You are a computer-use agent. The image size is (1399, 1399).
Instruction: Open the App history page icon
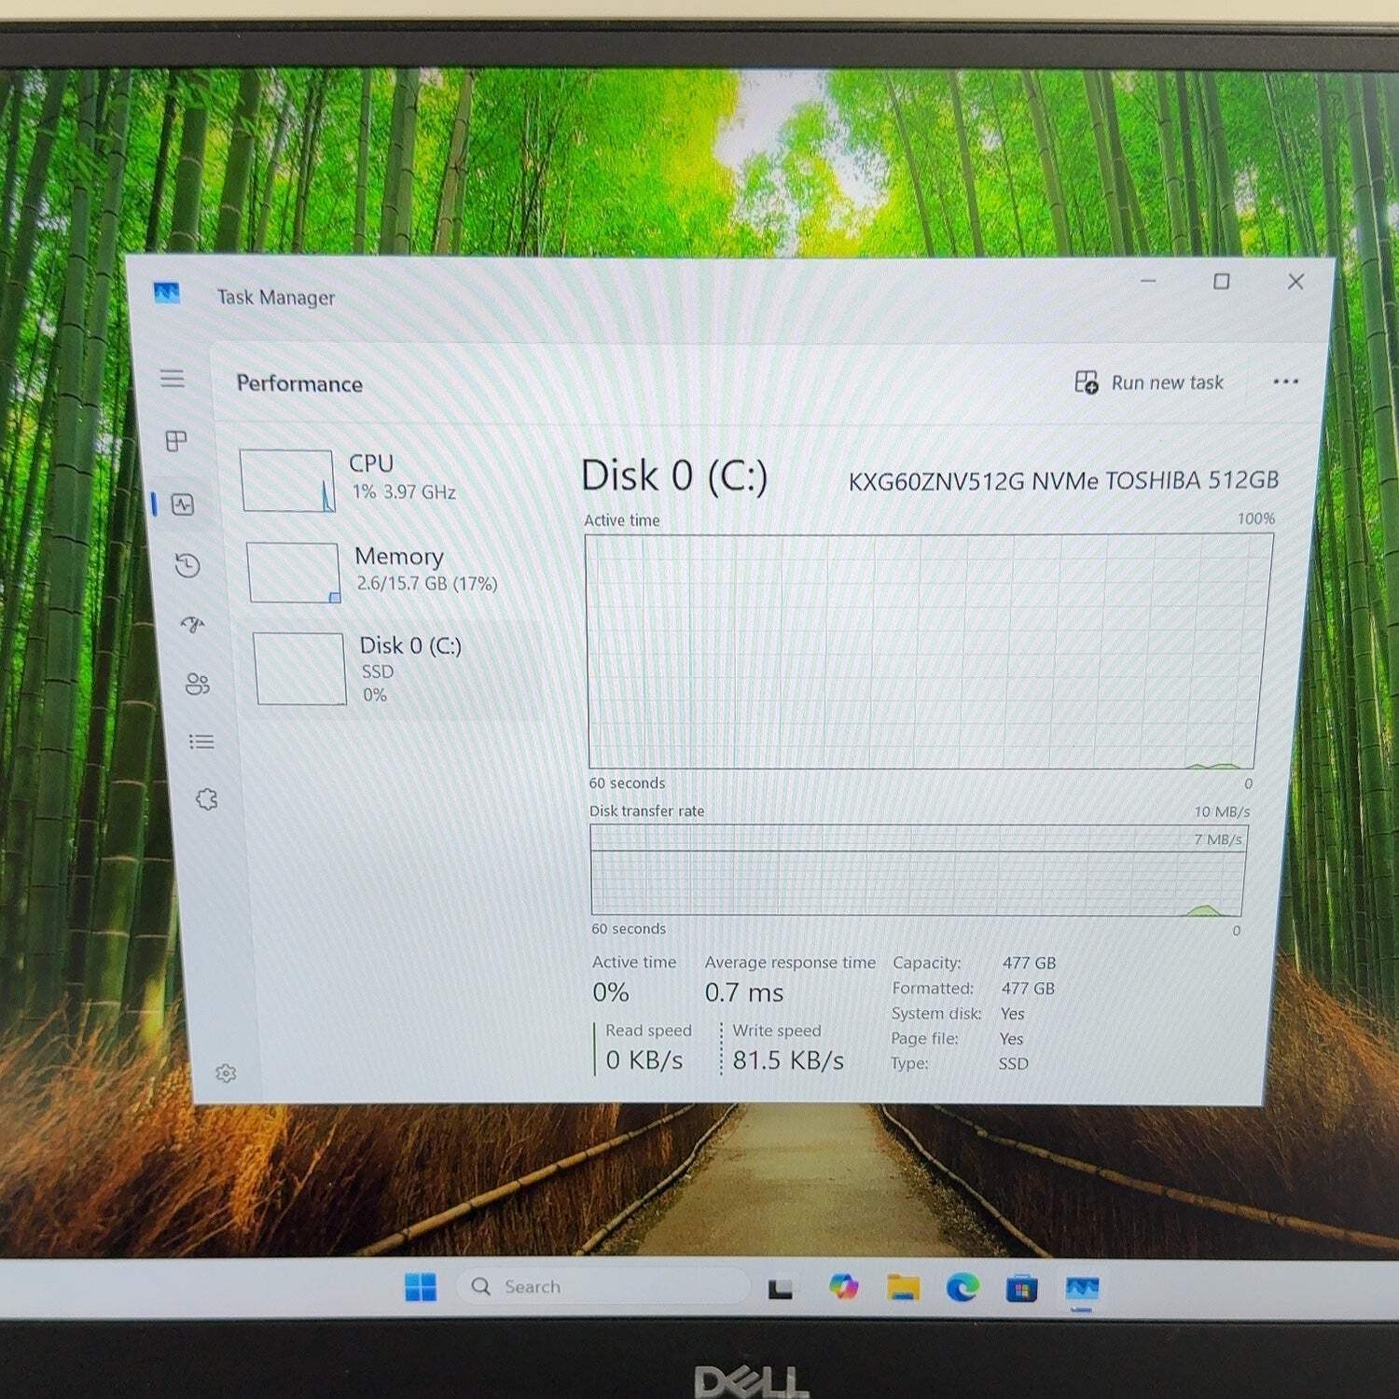tap(187, 565)
